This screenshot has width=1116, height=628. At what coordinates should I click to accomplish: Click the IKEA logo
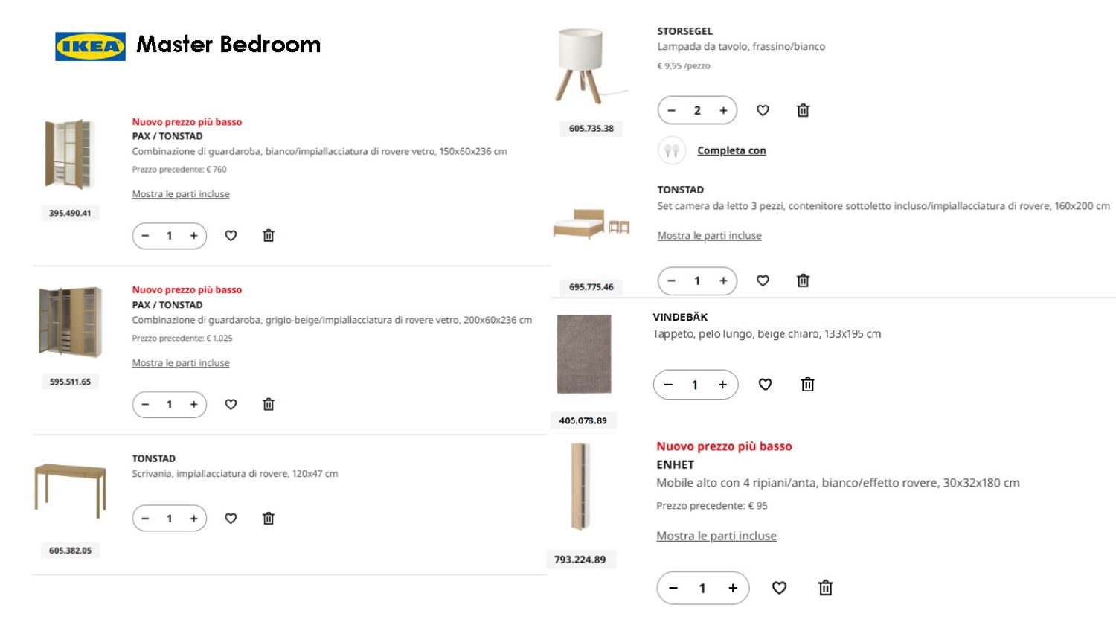(x=90, y=46)
